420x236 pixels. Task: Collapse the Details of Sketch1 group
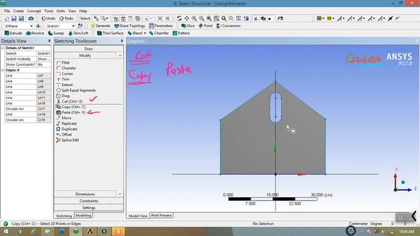[x=3, y=48]
